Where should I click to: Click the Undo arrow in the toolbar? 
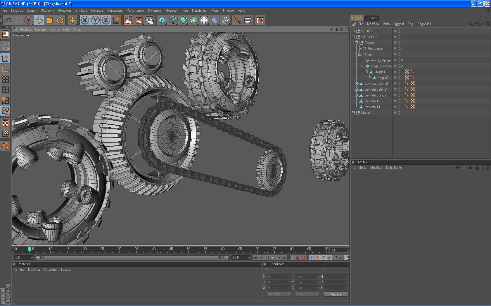point(8,20)
